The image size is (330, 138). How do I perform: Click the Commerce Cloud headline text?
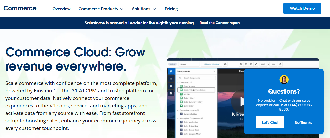(75, 59)
